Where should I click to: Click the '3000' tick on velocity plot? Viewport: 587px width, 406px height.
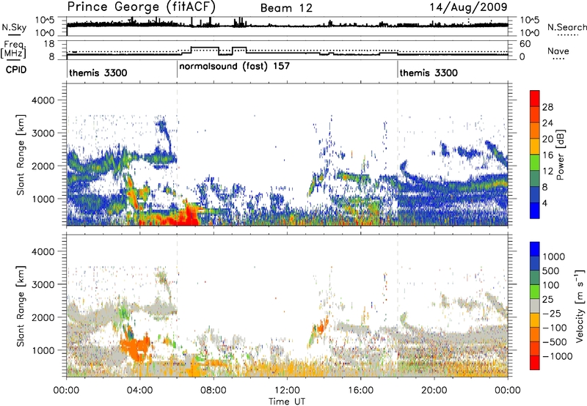tap(43, 284)
